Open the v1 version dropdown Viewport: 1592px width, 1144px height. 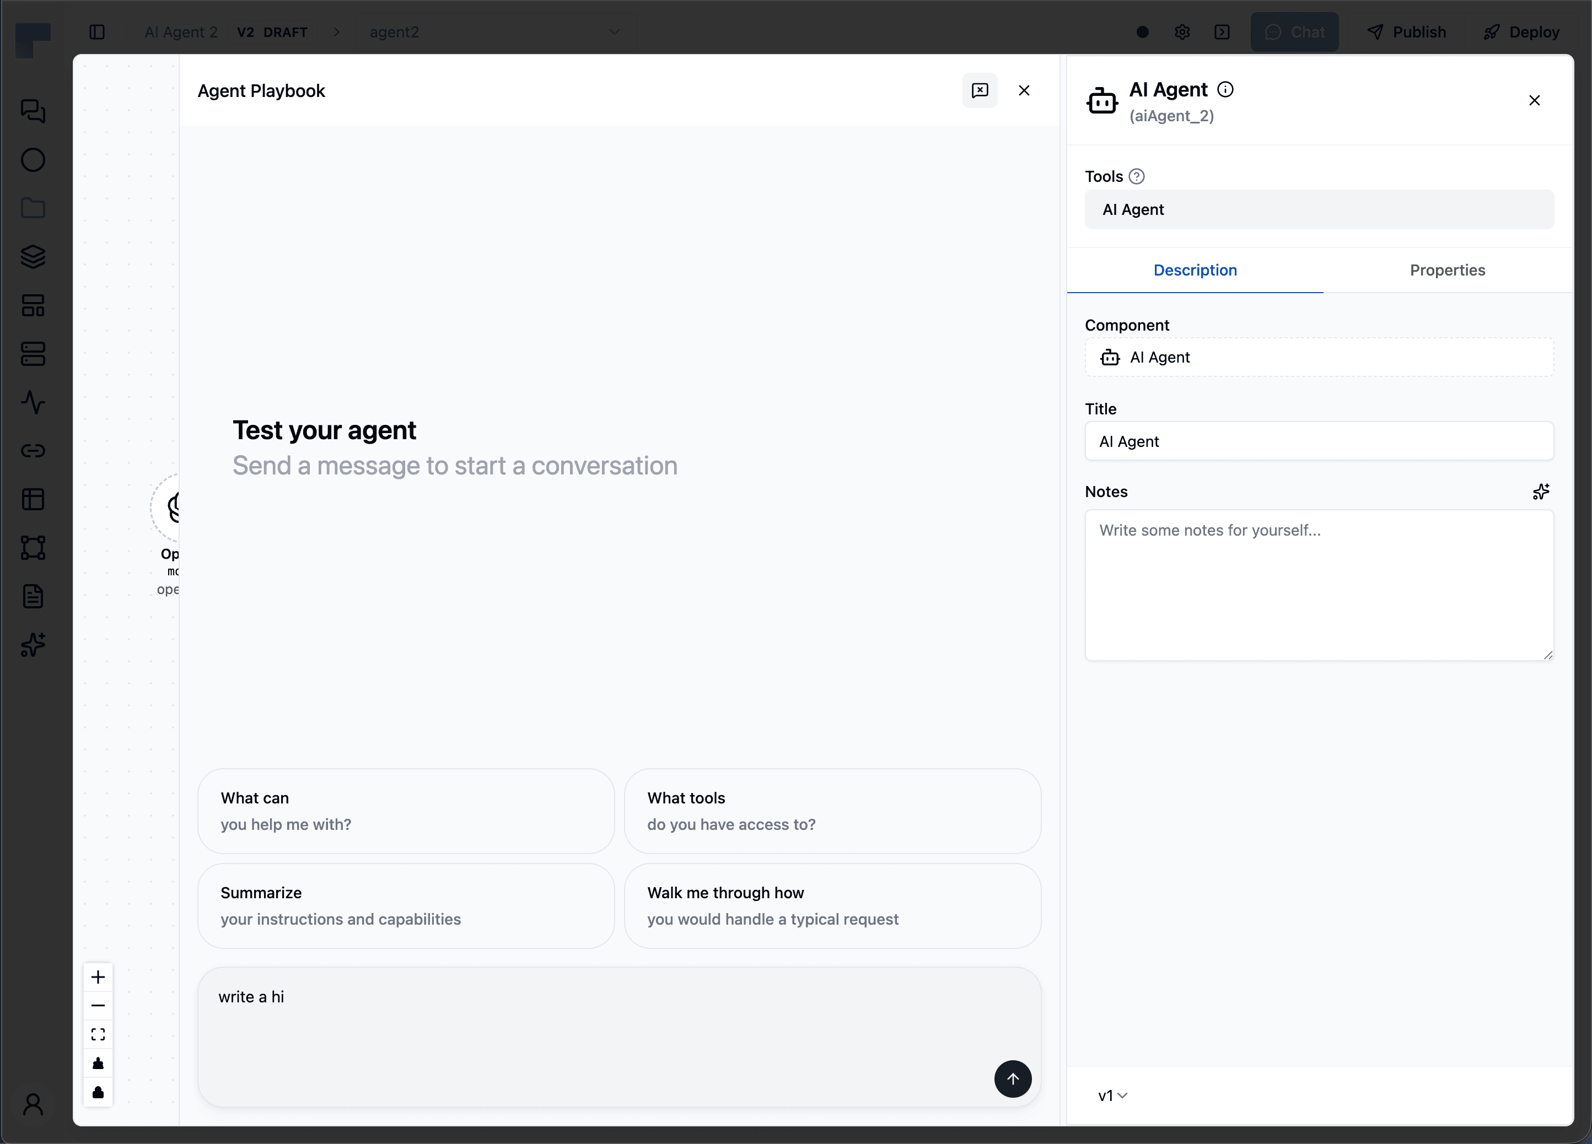point(1112,1096)
